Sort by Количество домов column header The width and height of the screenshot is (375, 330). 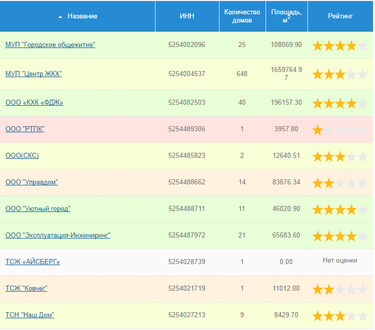pyautogui.click(x=242, y=16)
